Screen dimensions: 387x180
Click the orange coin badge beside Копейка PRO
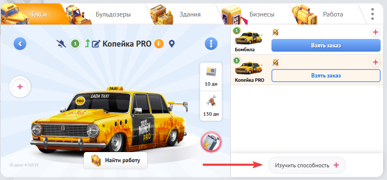tap(159, 44)
